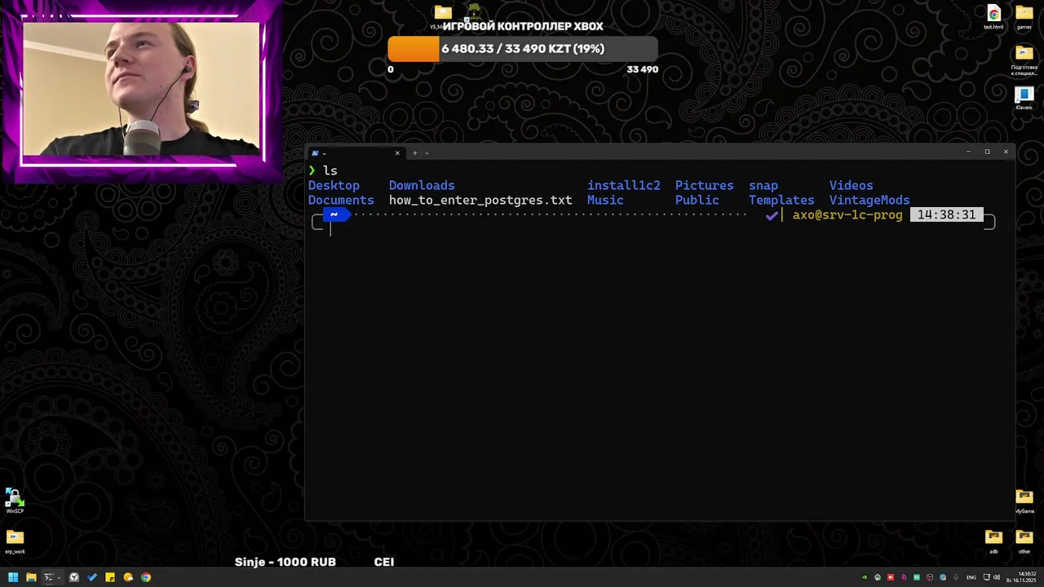Minimize the terminal window

point(968,152)
